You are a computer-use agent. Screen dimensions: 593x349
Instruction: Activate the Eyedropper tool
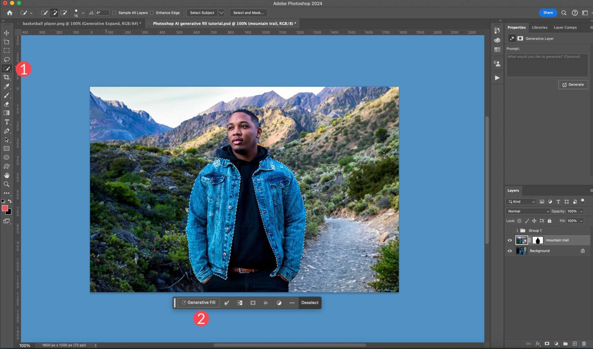pos(6,86)
